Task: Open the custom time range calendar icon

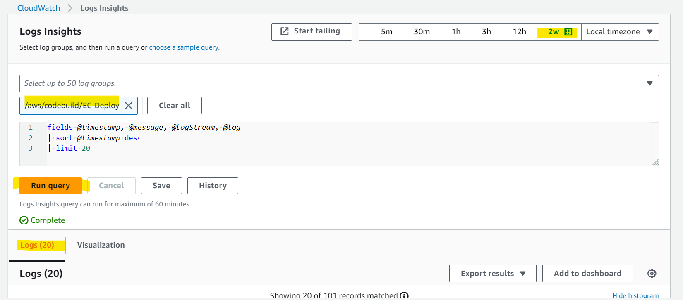Action: point(568,32)
